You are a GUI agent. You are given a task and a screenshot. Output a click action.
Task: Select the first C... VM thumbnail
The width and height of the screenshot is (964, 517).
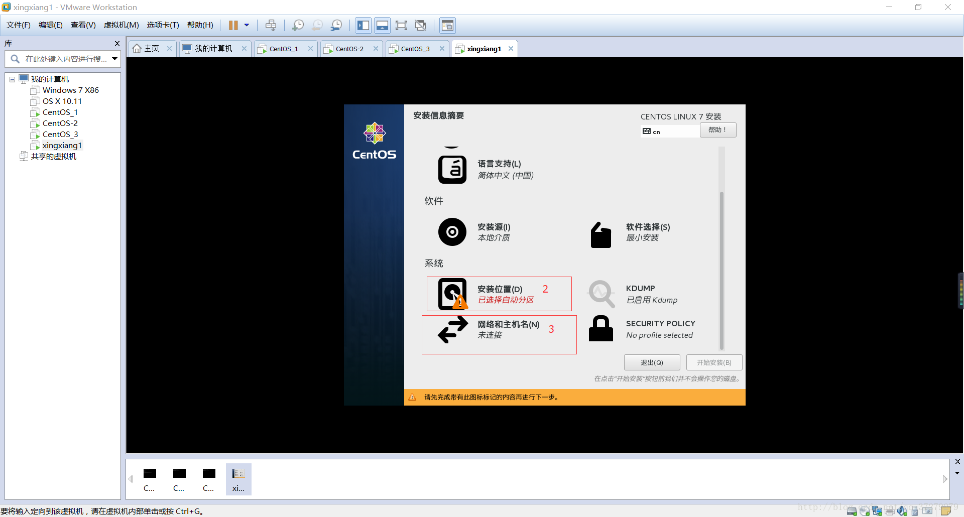150,479
